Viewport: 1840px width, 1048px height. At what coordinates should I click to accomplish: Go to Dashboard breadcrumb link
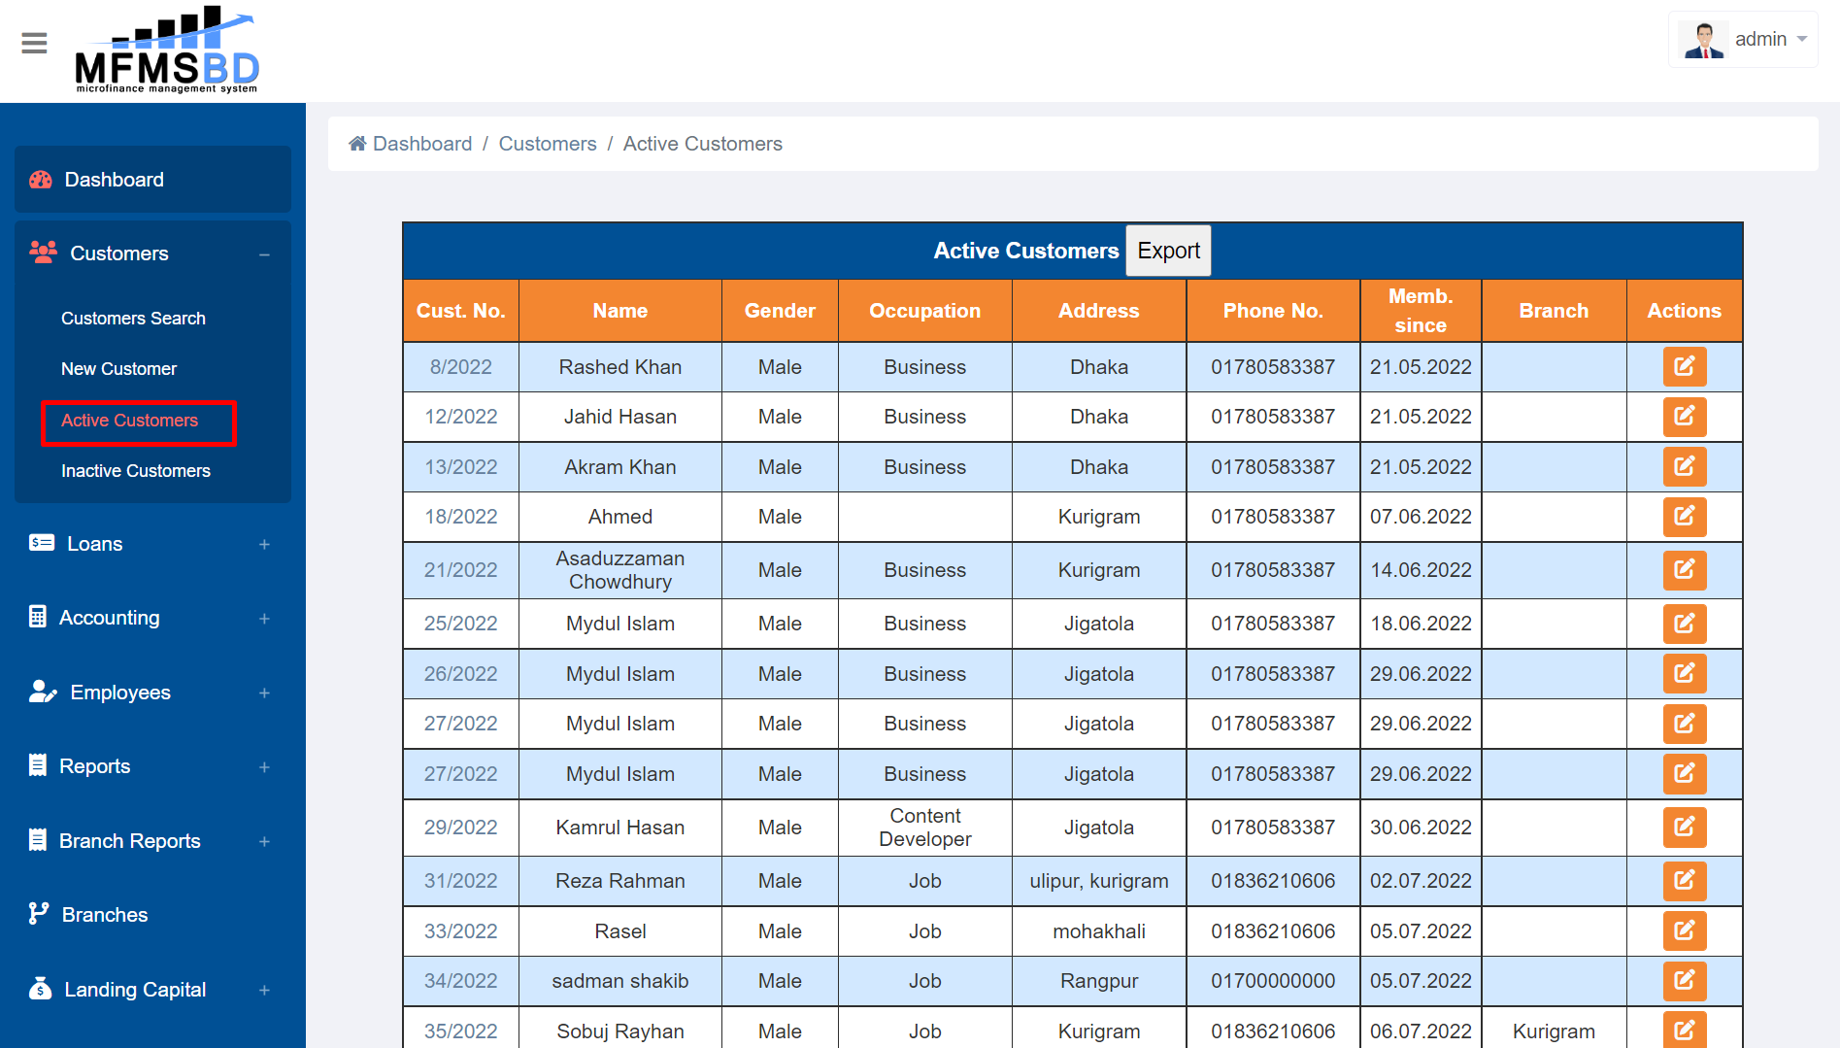click(x=422, y=144)
